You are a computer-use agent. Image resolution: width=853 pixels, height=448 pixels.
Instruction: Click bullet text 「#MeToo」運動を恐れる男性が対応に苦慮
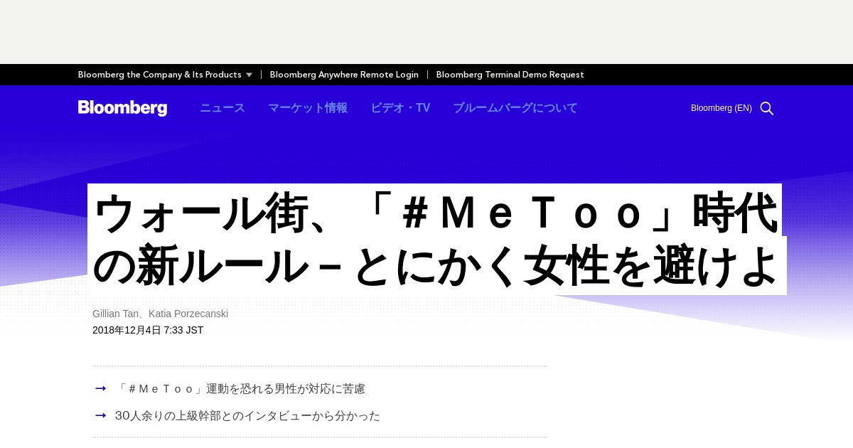click(240, 389)
